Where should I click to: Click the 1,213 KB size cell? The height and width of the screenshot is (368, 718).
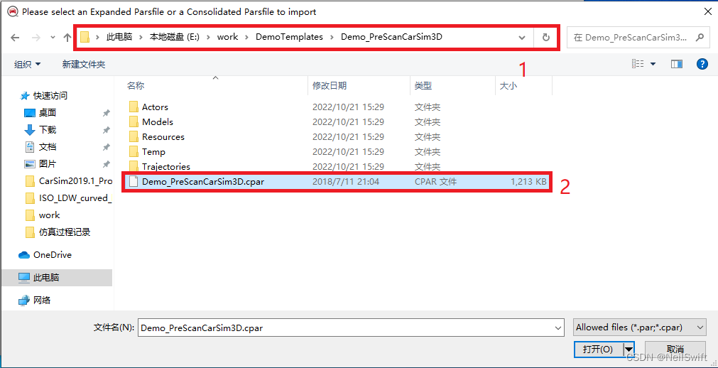(529, 181)
